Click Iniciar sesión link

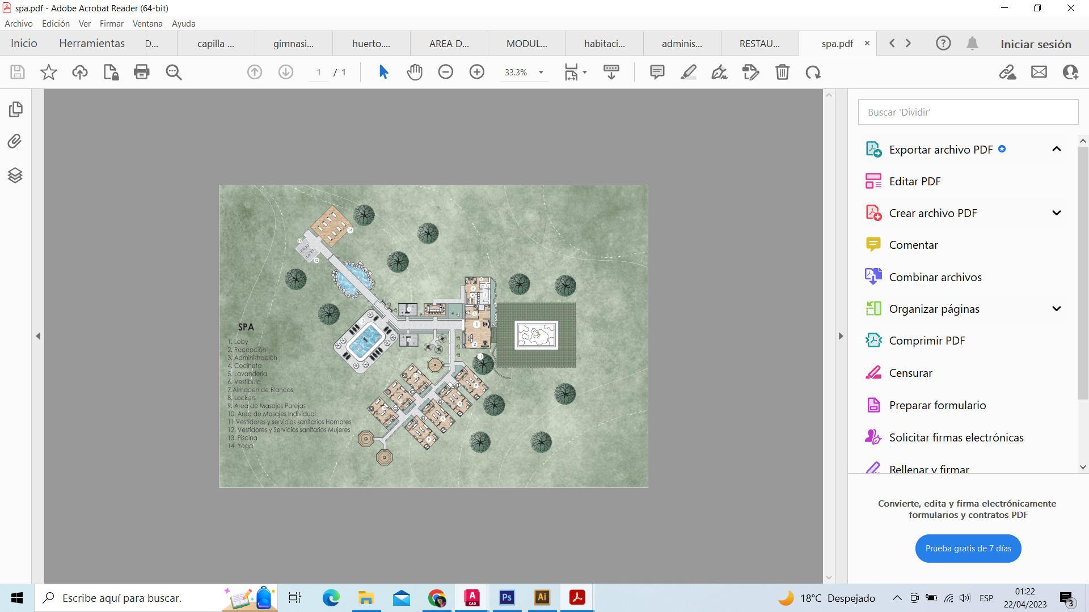point(1035,44)
